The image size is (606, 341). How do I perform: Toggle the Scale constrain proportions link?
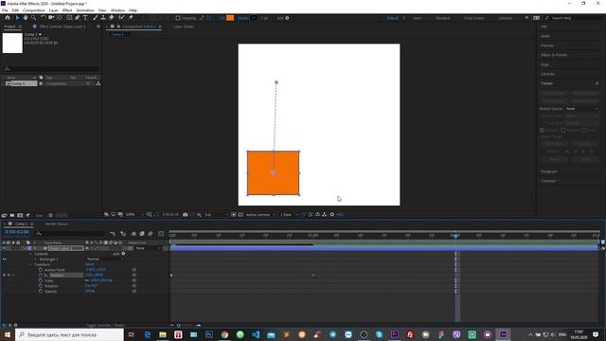click(87, 280)
